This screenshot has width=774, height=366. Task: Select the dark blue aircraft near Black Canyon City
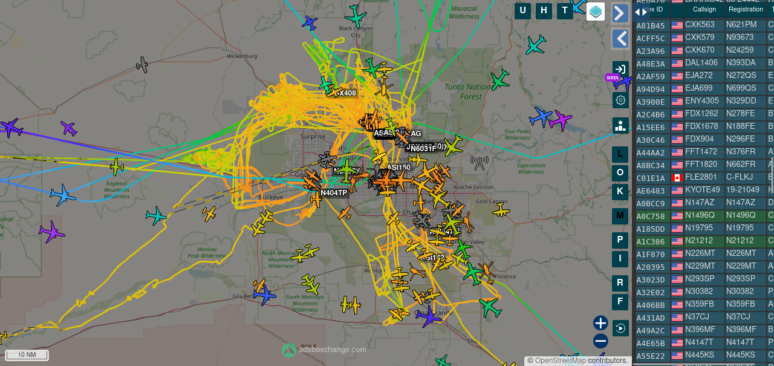click(x=310, y=24)
